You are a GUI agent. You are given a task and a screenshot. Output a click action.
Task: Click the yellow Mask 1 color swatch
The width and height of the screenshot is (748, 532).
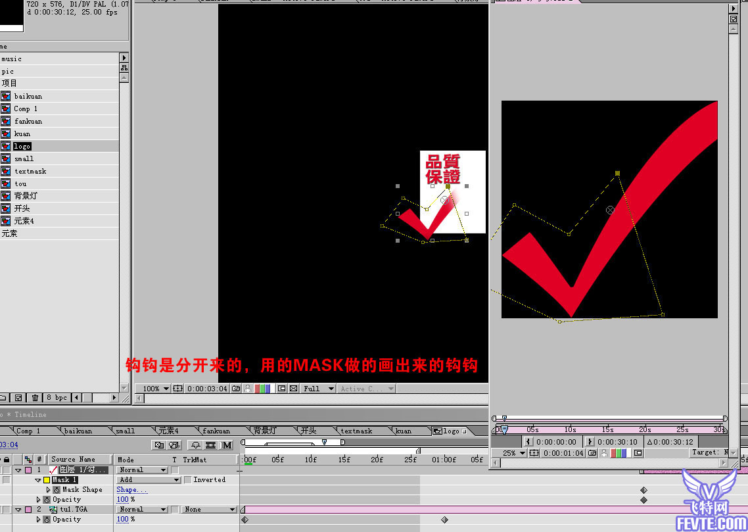coord(47,480)
